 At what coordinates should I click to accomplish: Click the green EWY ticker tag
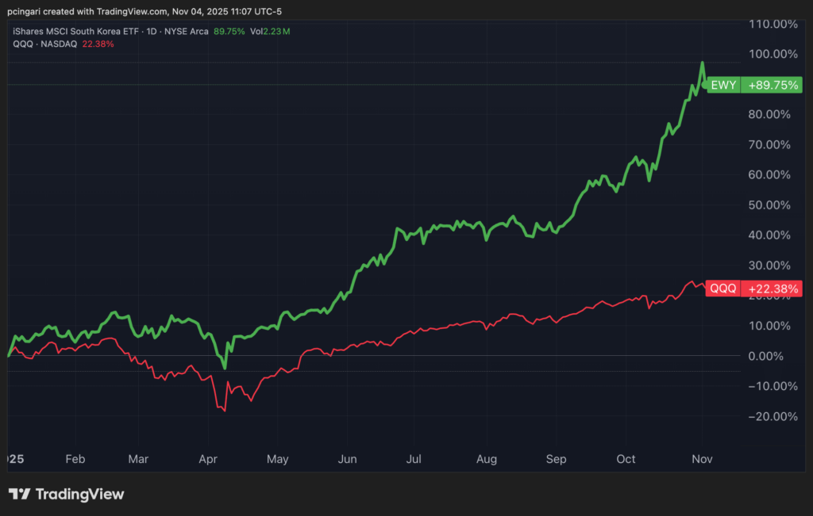coord(724,85)
